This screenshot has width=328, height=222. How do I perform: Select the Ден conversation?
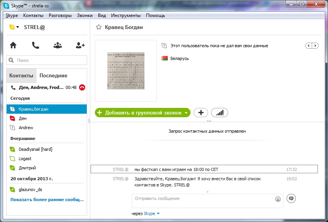click(x=46, y=118)
